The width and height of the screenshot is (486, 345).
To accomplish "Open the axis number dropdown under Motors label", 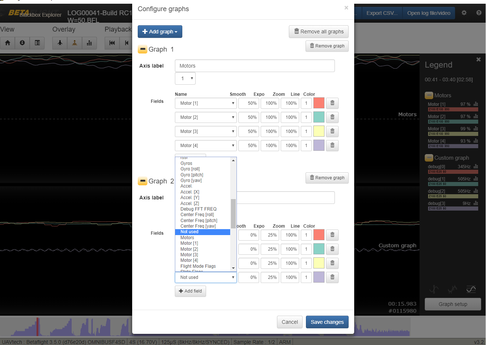I will tap(185, 78).
